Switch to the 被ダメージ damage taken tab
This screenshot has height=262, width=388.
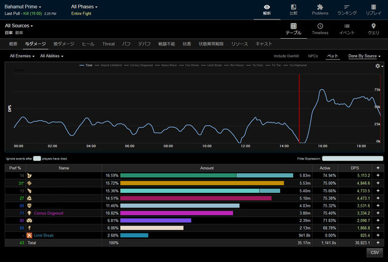64,44
